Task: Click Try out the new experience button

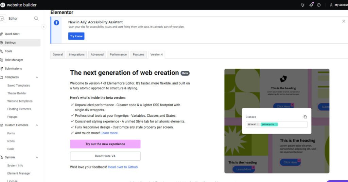Action: [105, 144]
